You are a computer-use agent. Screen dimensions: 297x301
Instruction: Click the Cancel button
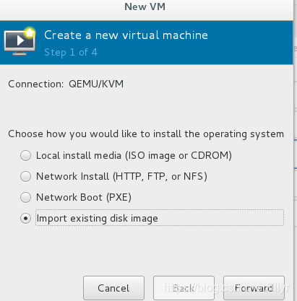tap(113, 288)
